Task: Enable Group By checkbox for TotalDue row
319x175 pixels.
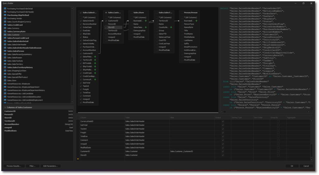Action: pos(278,136)
